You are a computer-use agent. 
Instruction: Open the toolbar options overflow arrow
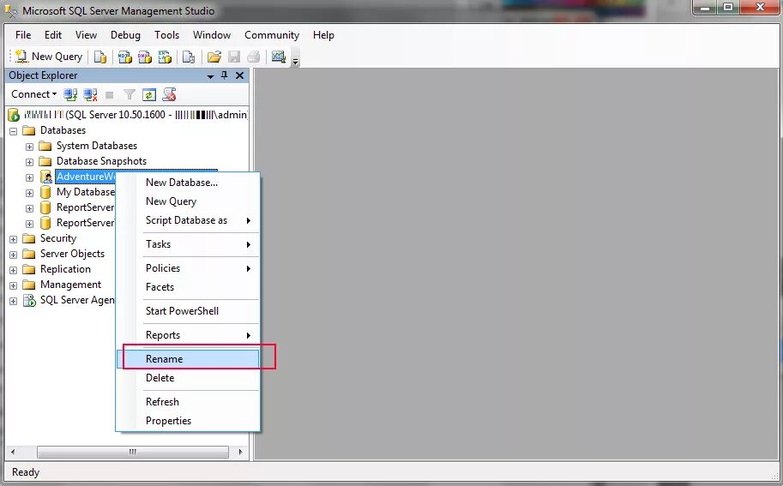point(295,62)
